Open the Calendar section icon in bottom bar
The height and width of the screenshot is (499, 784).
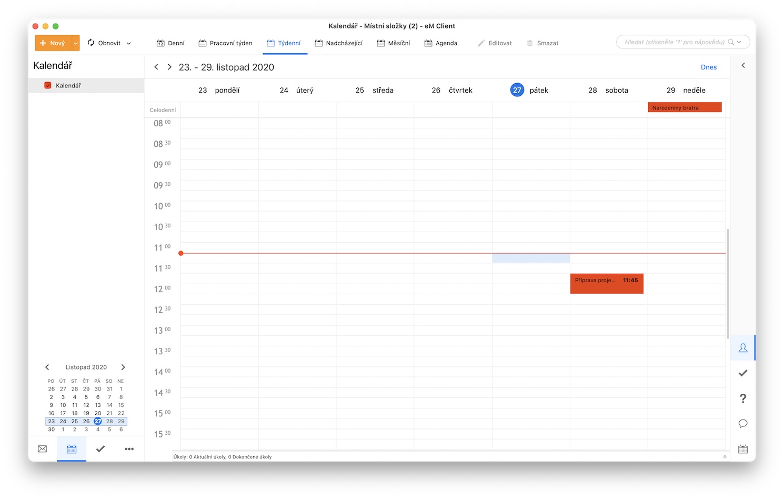tap(72, 449)
